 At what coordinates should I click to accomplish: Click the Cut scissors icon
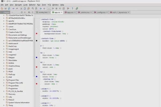22,8
